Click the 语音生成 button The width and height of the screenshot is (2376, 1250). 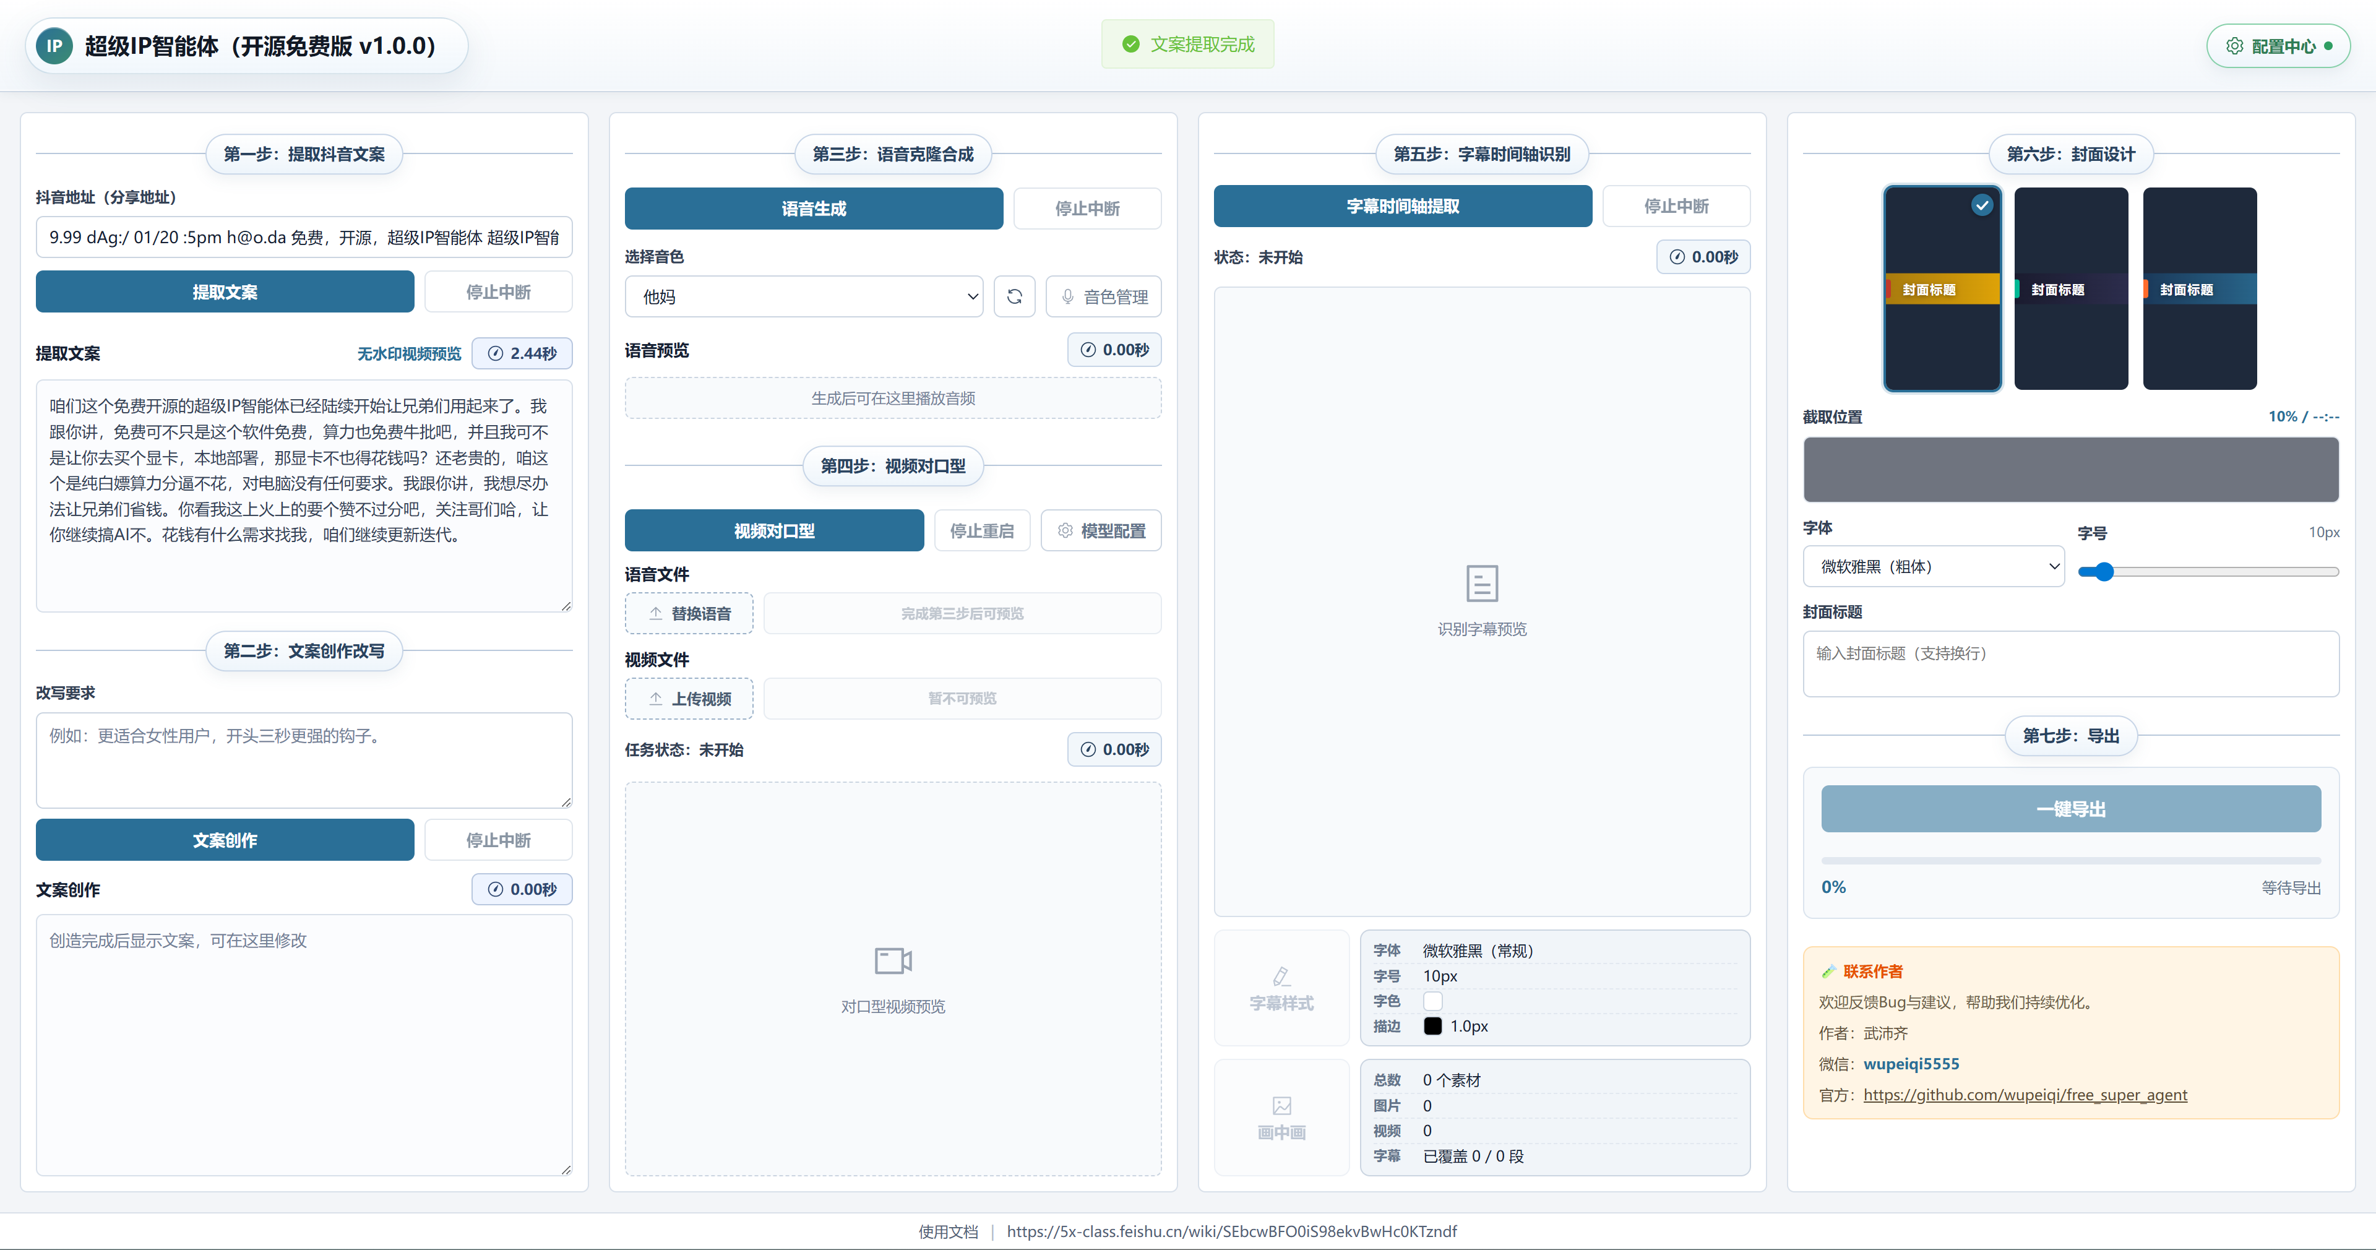[814, 209]
